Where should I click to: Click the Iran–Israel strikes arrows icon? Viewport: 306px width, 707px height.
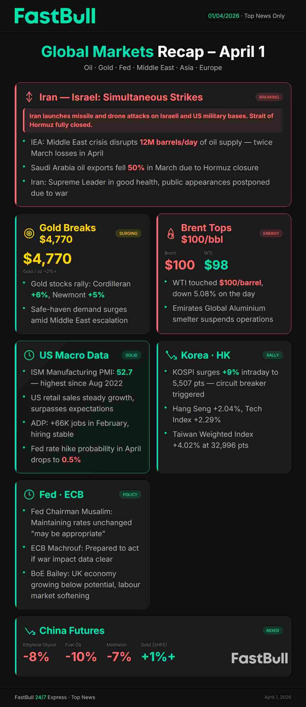[x=29, y=97]
